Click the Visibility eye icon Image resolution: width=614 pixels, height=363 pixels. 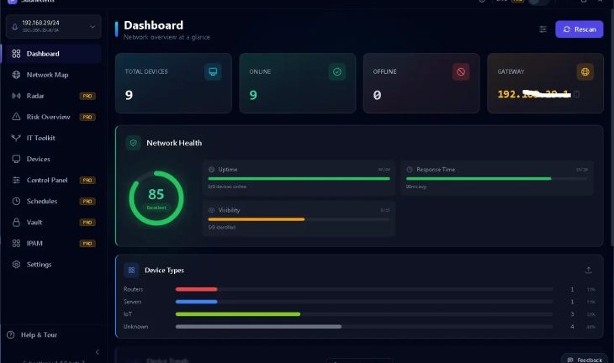(211, 210)
